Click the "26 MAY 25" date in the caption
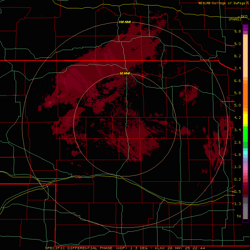The width and height of the screenshot is (250, 250). click(x=178, y=248)
